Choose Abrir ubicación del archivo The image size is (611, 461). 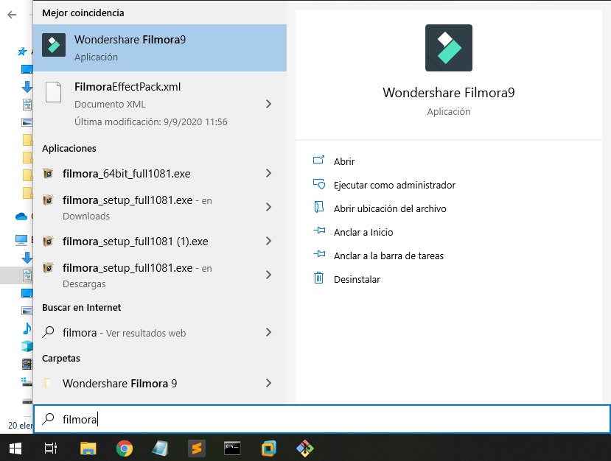(390, 208)
